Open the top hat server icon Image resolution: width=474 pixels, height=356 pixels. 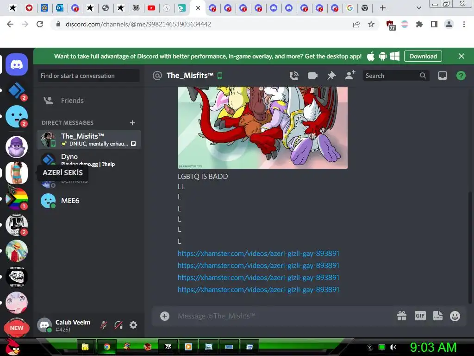click(17, 225)
